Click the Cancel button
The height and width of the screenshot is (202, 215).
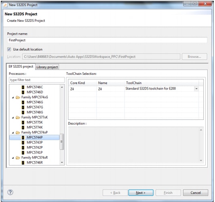pyautogui.click(x=196, y=193)
